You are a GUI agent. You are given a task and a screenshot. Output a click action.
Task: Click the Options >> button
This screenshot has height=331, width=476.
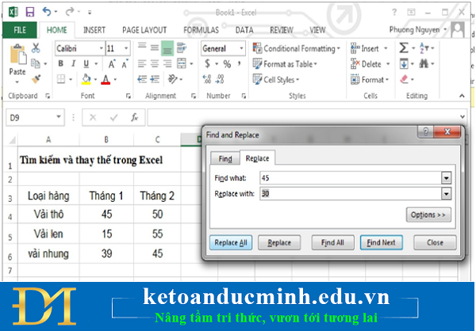[x=428, y=215]
